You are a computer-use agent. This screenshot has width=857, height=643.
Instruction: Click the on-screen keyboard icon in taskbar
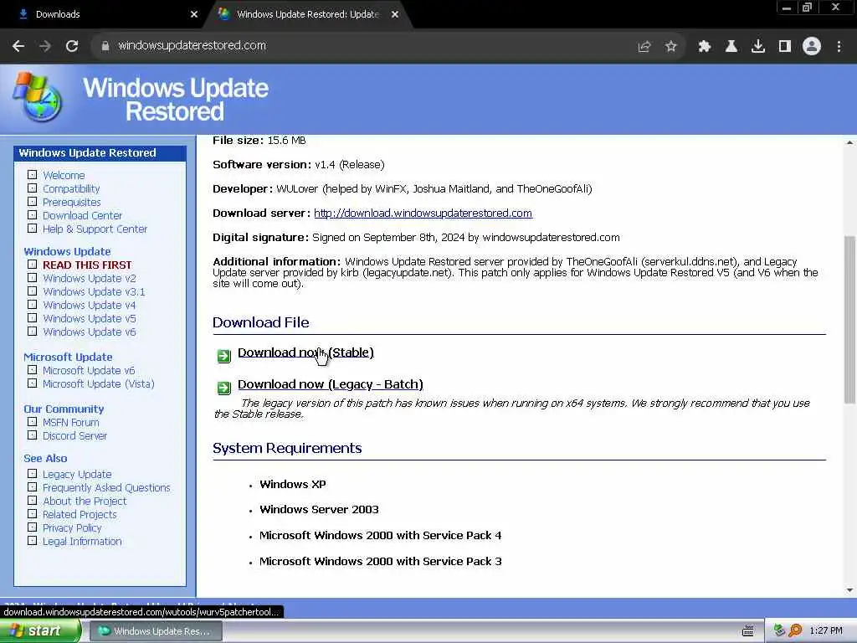[748, 631]
